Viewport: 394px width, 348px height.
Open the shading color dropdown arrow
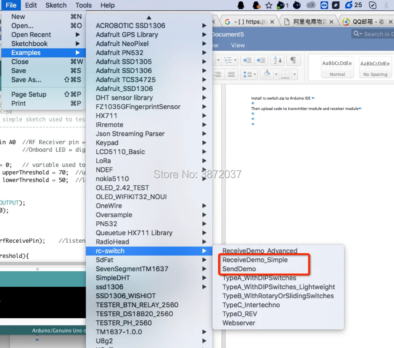[276, 74]
